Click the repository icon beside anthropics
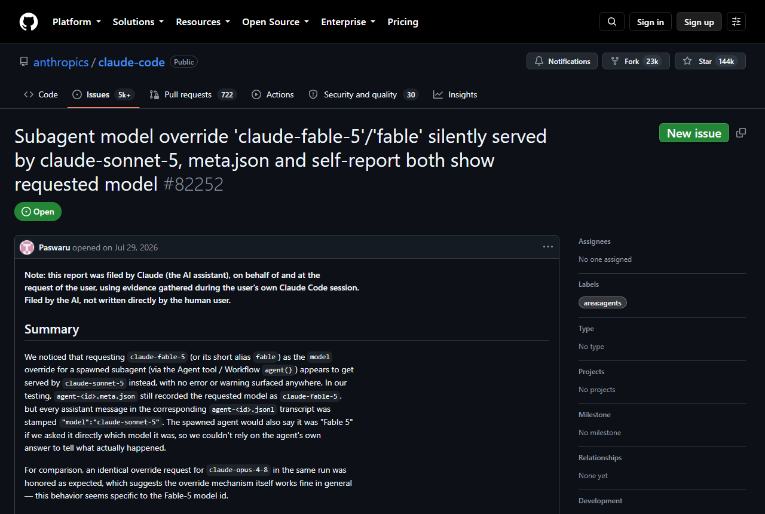Viewport: 765px width, 514px height. click(x=24, y=62)
